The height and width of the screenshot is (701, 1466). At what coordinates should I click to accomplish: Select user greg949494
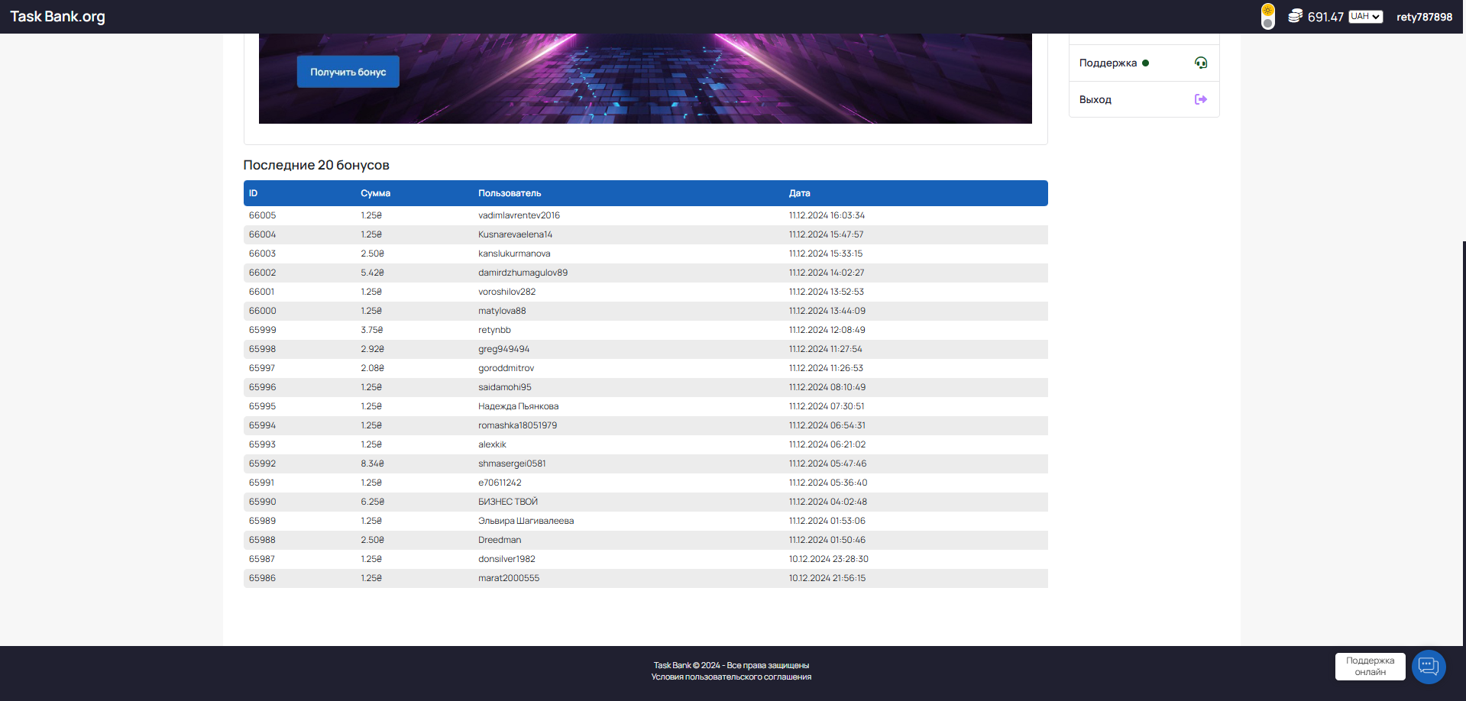(503, 349)
